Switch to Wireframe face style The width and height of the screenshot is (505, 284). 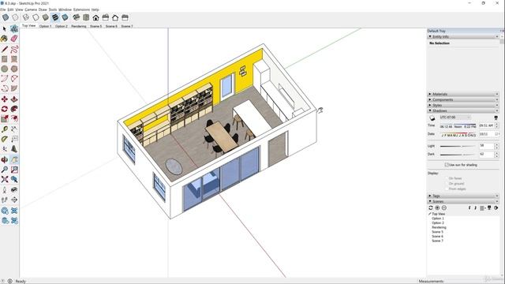click(26, 17)
